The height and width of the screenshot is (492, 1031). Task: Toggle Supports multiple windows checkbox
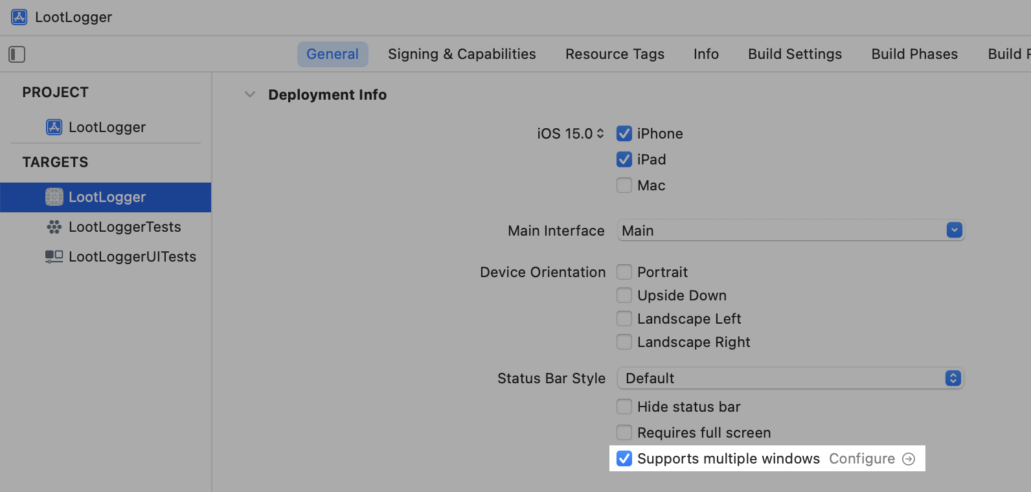click(624, 459)
